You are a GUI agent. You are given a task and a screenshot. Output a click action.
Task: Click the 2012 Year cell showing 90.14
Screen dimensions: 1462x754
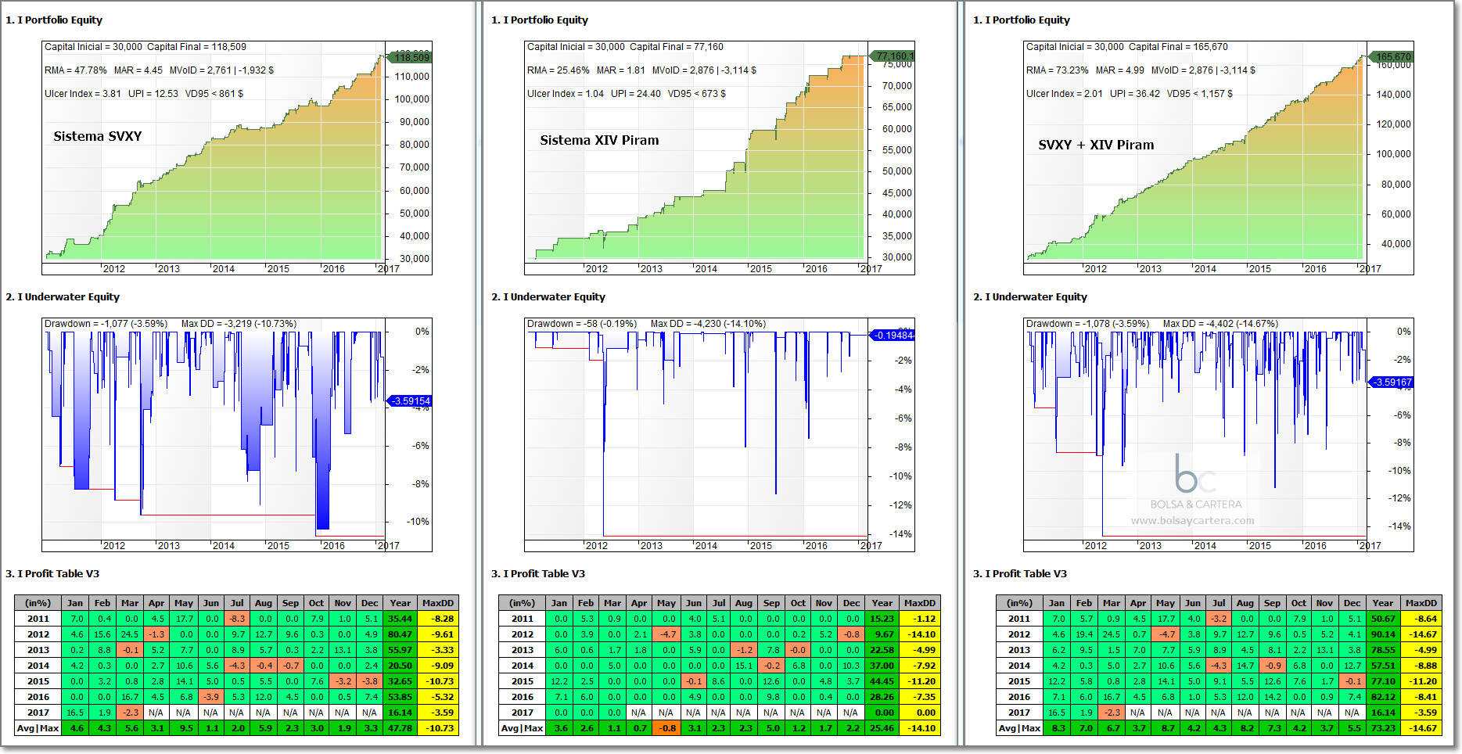pyautogui.click(x=1383, y=634)
